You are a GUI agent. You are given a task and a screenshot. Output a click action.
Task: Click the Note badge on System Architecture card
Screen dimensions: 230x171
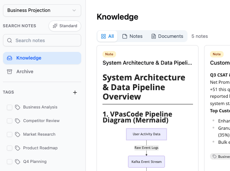coord(109,54)
